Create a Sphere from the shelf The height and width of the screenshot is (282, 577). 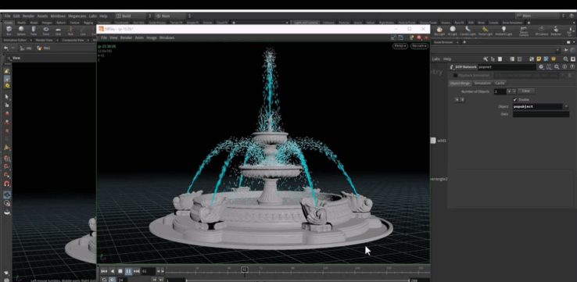pyautogui.click(x=21, y=30)
